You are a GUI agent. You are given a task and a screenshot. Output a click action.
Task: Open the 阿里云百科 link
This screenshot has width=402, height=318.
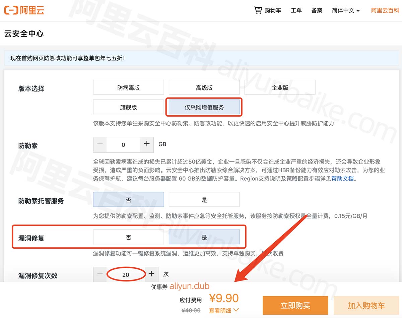click(x=385, y=10)
